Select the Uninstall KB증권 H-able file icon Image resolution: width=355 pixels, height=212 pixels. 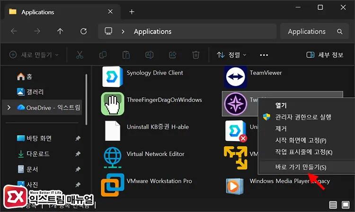tap(113, 131)
